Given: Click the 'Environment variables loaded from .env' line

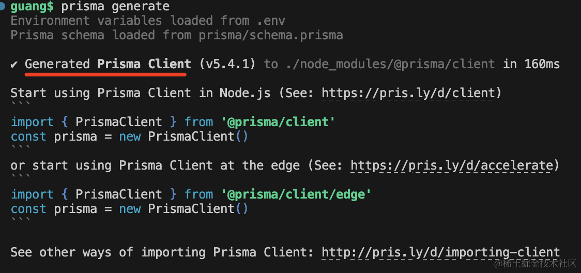Looking at the screenshot, I should (x=148, y=21).
